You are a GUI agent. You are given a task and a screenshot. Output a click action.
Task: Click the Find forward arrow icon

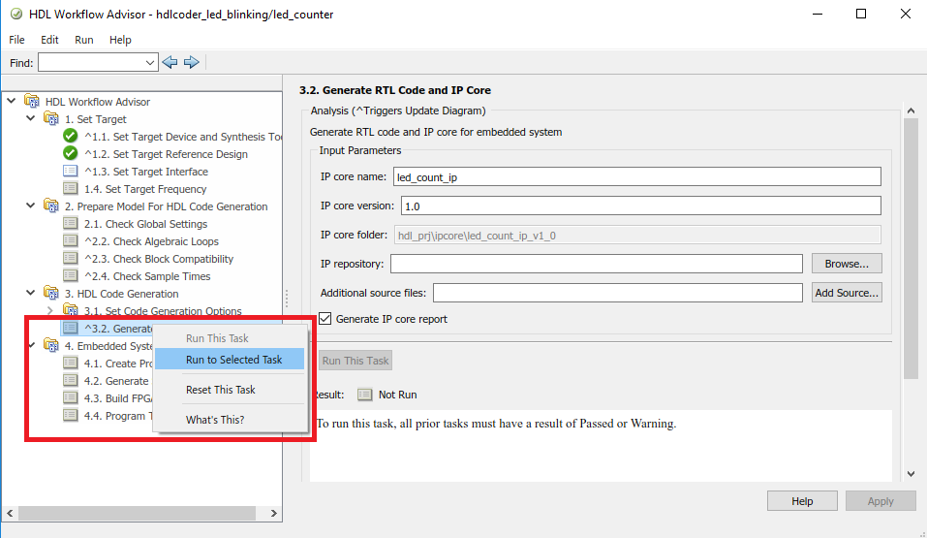click(x=192, y=62)
